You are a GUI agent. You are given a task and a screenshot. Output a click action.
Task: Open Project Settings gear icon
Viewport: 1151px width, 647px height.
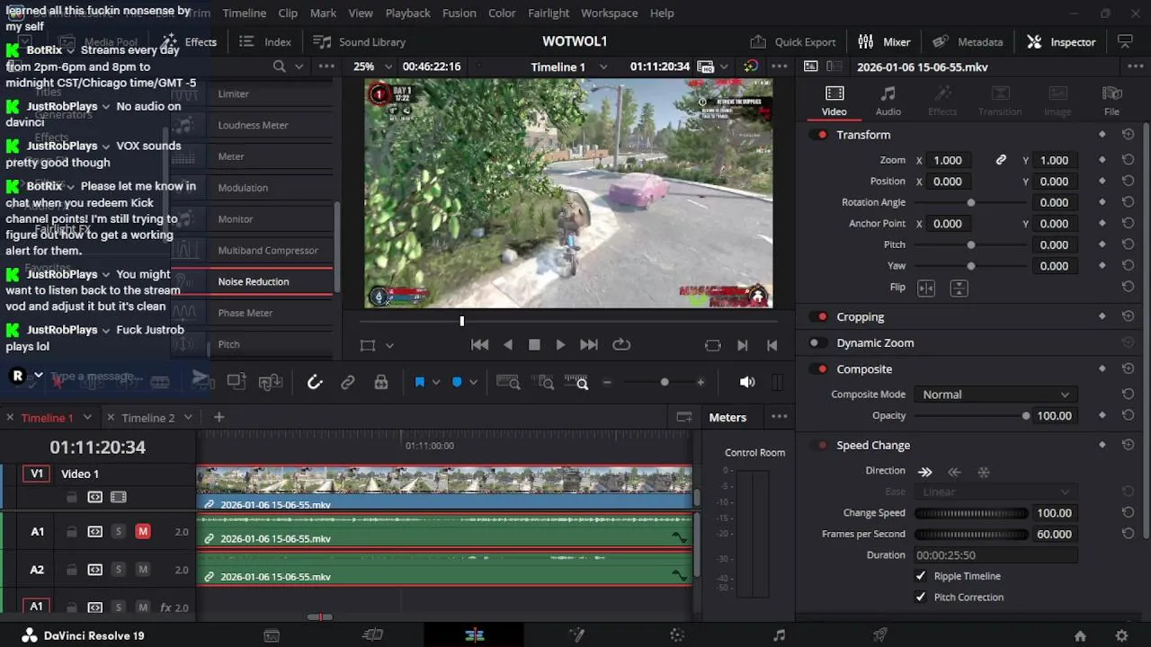(x=1121, y=635)
